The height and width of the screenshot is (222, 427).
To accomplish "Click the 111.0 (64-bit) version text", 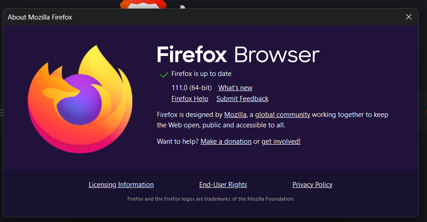I will 191,88.
